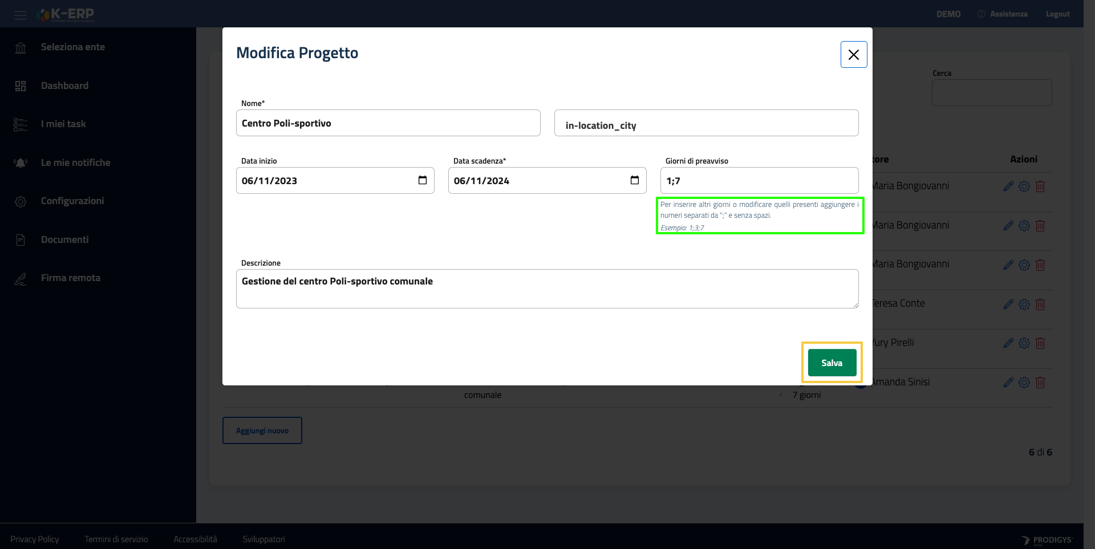1095x549 pixels.
Task: Open the hamburger menu icon
Action: (21, 15)
